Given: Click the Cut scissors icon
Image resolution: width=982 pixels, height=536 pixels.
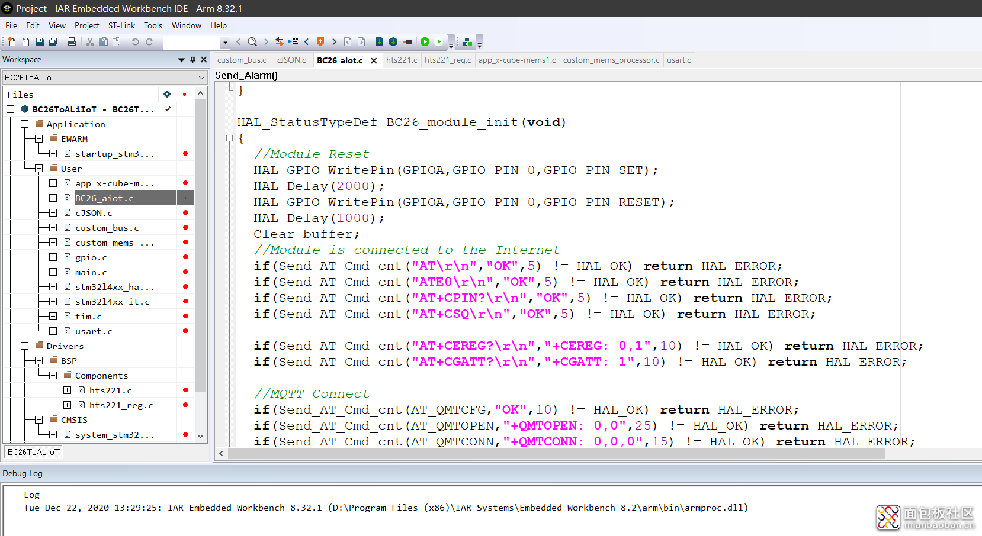Looking at the screenshot, I should tap(90, 42).
